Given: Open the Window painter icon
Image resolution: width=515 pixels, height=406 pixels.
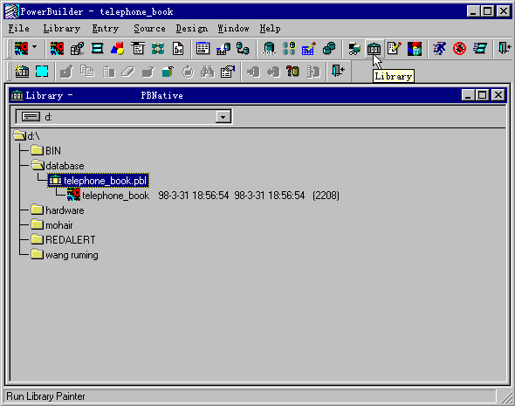Looking at the screenshot, I should tap(97, 49).
